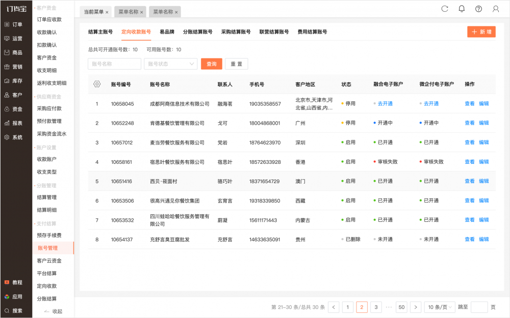This screenshot has height=318, width=510.
Task: Open the 应用 apps section
Action: pos(13,297)
